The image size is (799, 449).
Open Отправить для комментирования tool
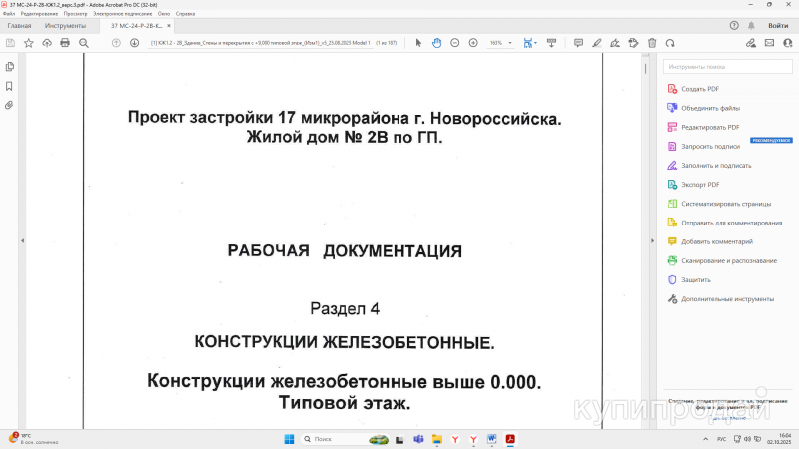click(725, 223)
